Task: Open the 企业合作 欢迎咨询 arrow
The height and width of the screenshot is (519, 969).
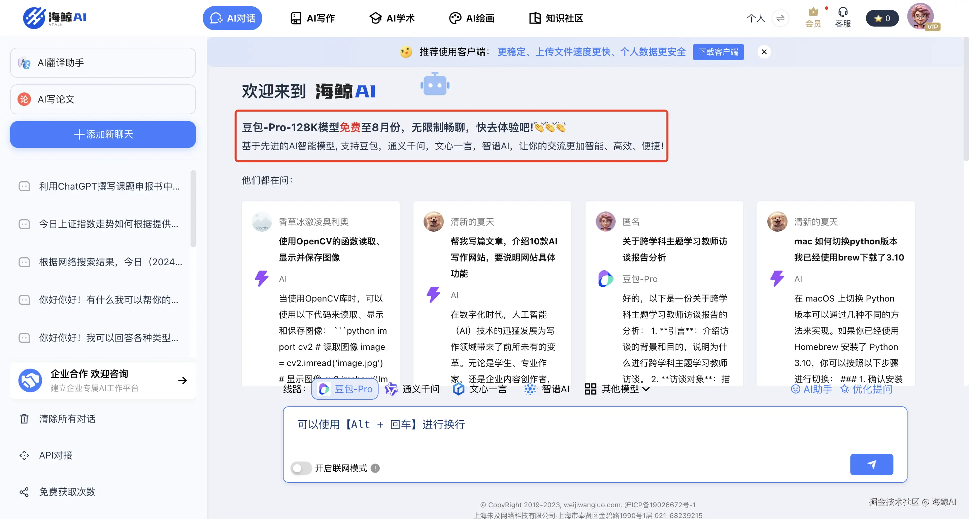Action: [182, 381]
